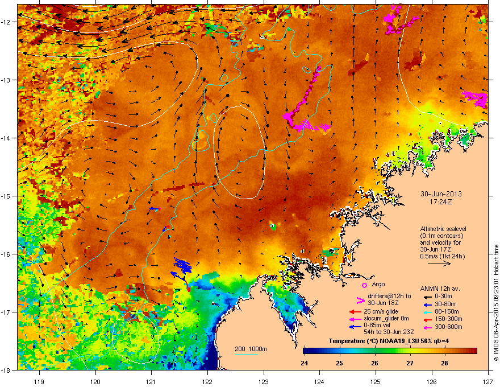Click the 'drifters@12h to' legend label

pos(389,296)
